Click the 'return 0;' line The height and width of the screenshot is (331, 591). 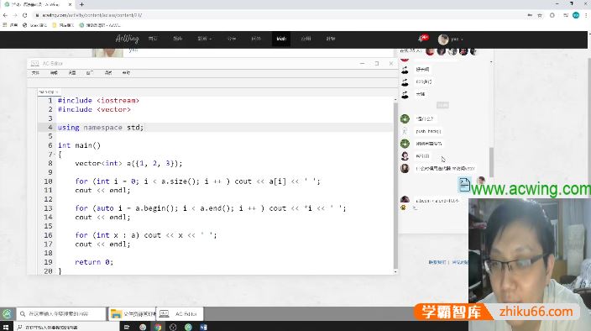[94, 262]
